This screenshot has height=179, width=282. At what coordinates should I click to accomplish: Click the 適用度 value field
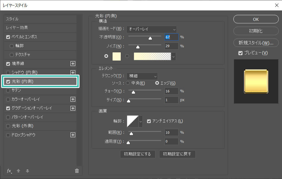coord(171,141)
